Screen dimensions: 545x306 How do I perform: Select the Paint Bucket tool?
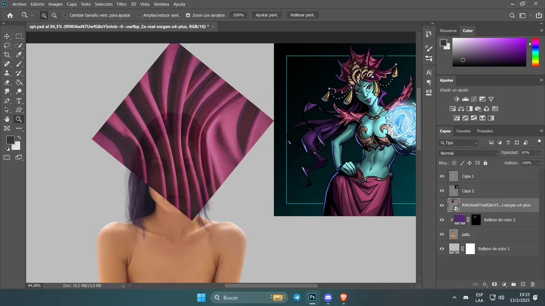(19, 82)
